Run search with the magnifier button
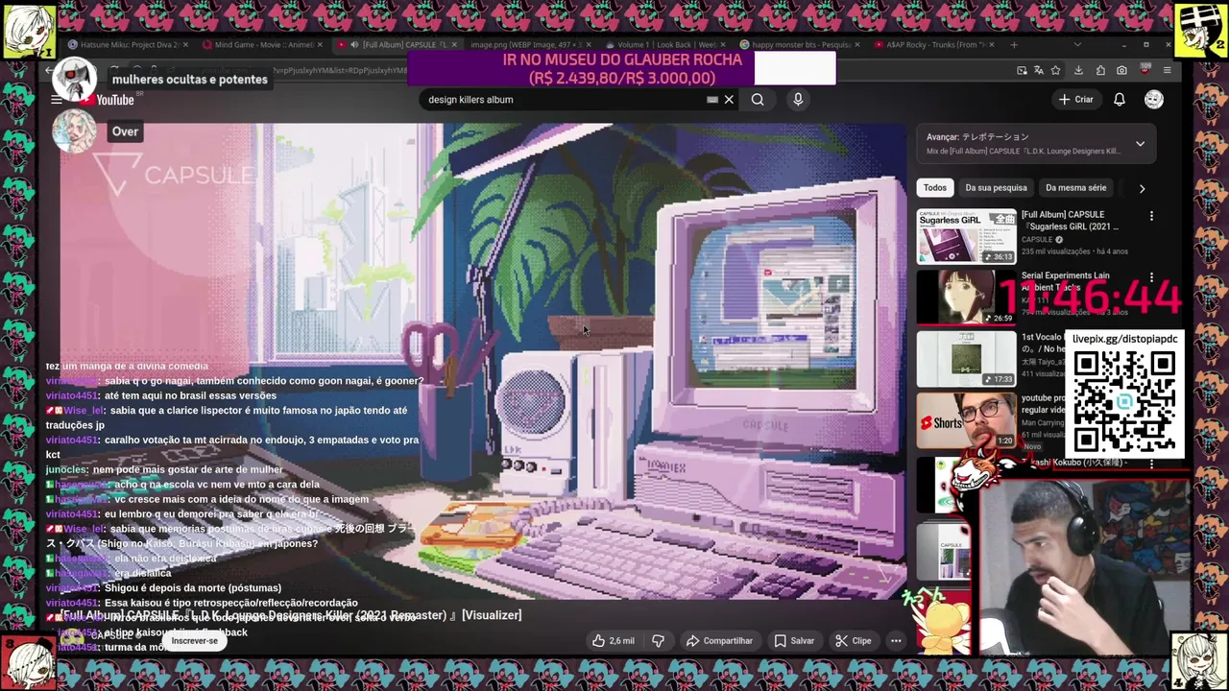This screenshot has height=691, width=1229. coord(758,100)
